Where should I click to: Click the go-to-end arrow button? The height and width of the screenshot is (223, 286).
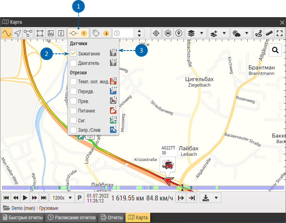coord(191,198)
